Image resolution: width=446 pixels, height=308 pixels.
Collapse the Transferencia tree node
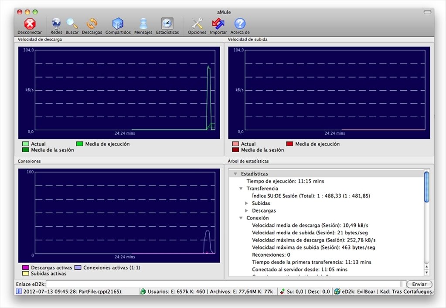click(x=241, y=188)
